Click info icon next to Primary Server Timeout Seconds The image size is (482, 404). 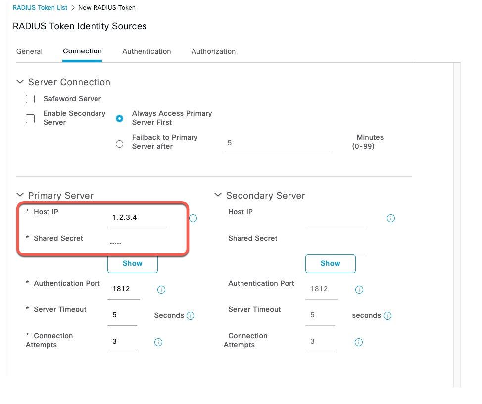(x=191, y=316)
